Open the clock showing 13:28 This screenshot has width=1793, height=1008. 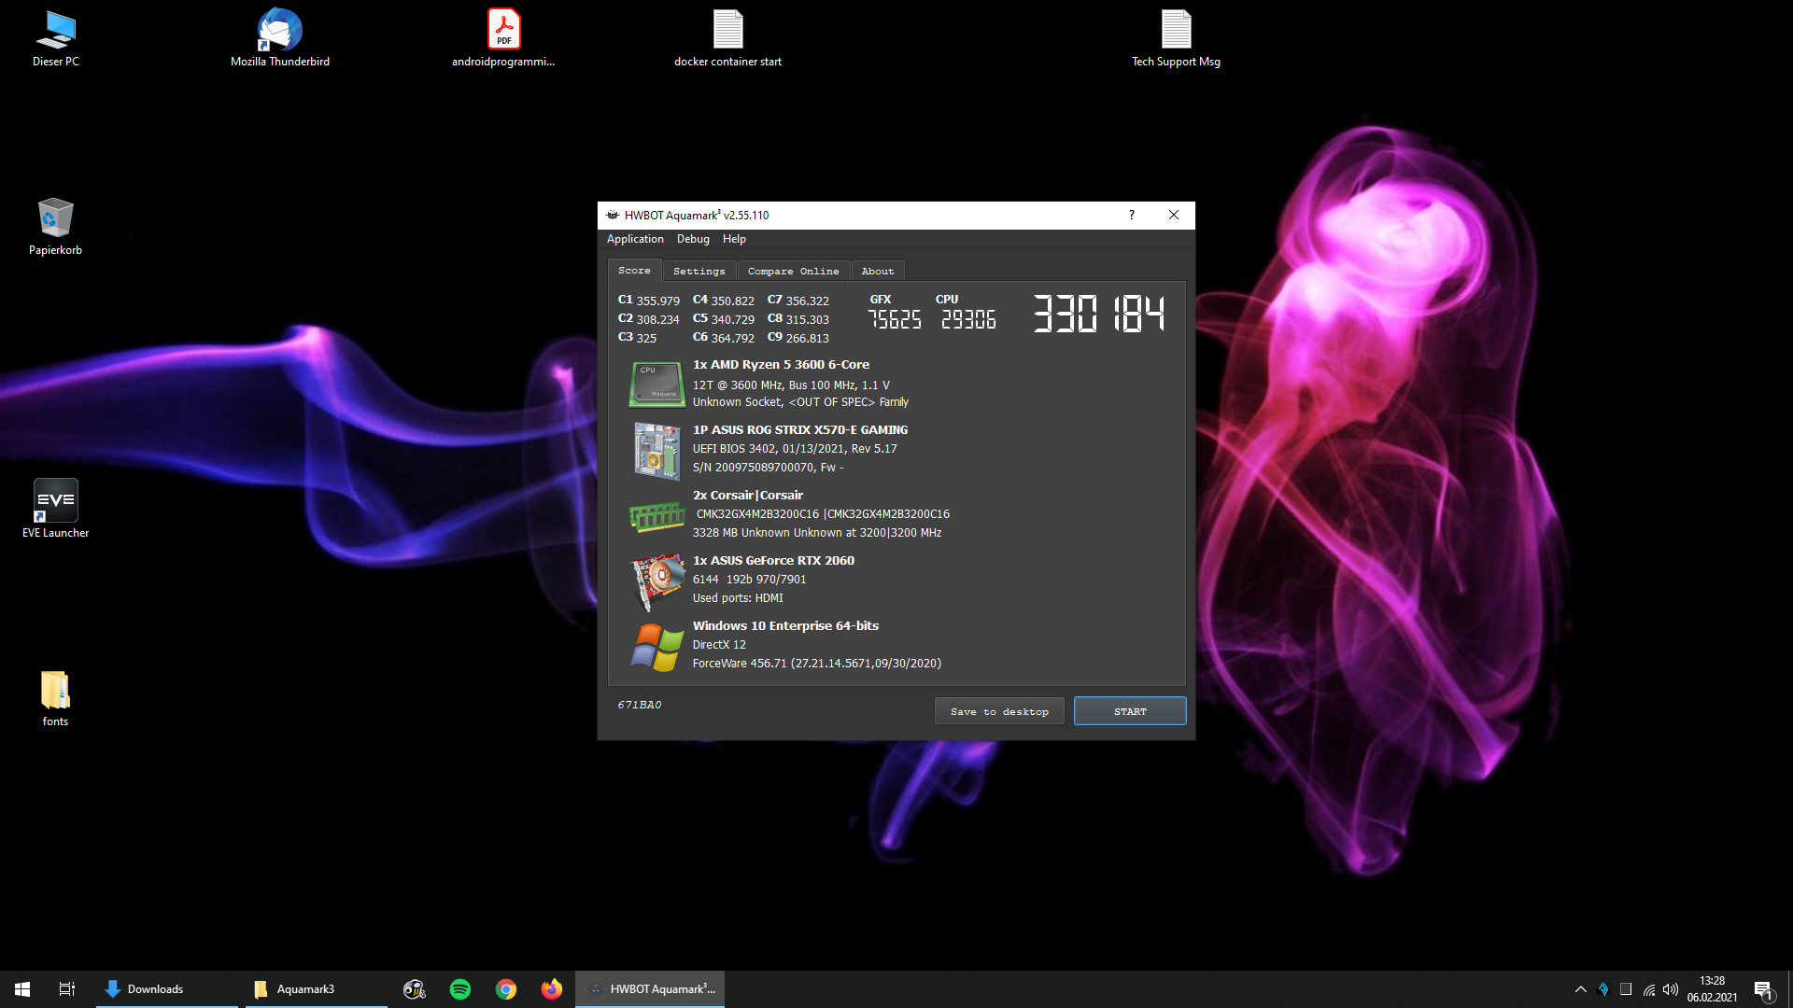(x=1712, y=989)
